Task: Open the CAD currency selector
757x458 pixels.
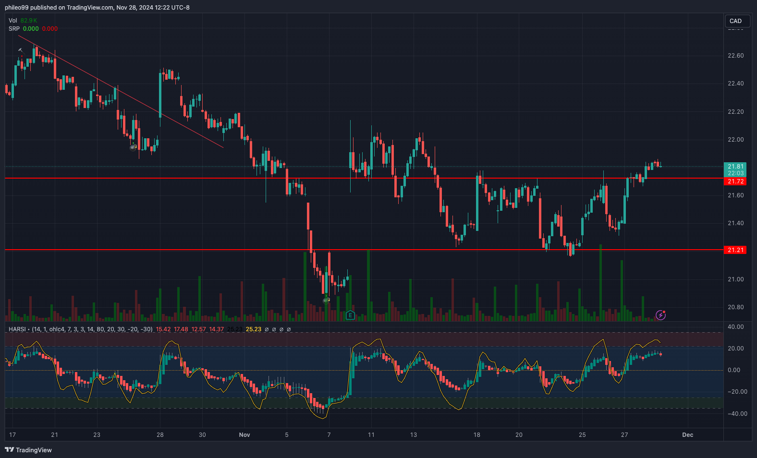Action: pos(737,21)
